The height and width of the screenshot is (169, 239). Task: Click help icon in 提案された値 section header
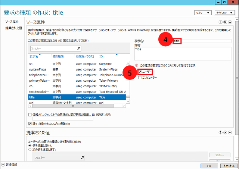(221, 132)
